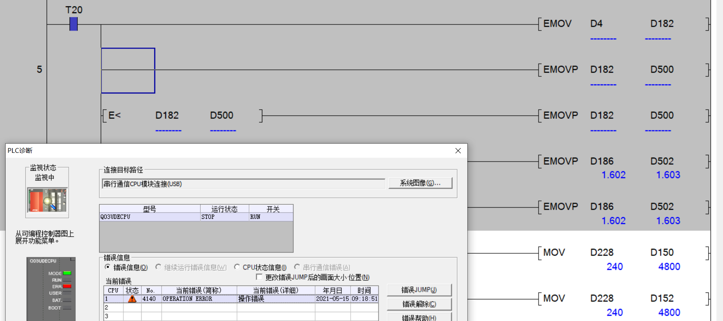The image size is (723, 321).
Task: Select the 错误信息(O) radio button
Action: 108,267
